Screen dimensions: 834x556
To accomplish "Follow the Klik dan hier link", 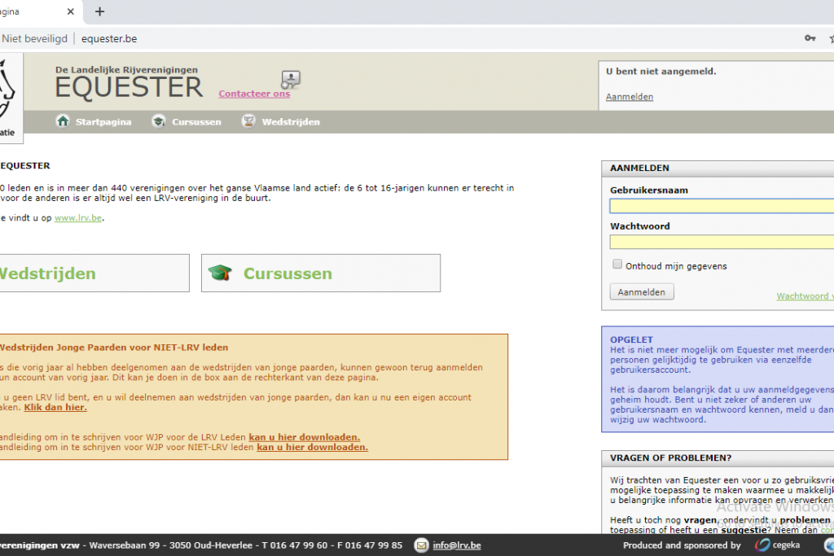I will point(55,408).
